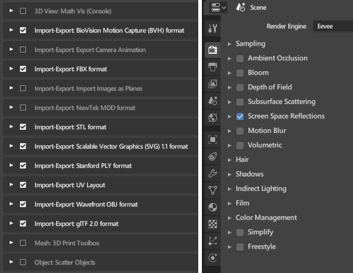Open the Output properties printer icon
This screenshot has width=353, height=273.
click(213, 67)
